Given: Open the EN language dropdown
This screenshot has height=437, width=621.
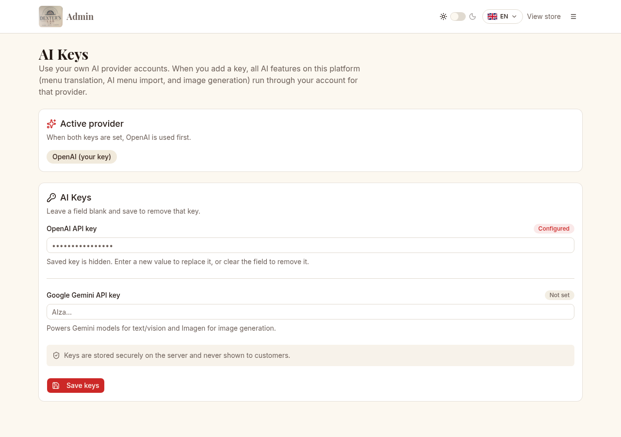Looking at the screenshot, I should point(503,17).
